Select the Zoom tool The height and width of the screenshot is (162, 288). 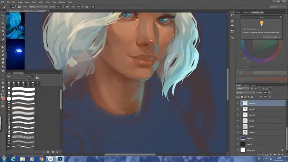click(3, 91)
